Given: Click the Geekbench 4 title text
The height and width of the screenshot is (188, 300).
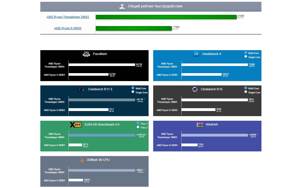Looking at the screenshot, I should [212, 54].
